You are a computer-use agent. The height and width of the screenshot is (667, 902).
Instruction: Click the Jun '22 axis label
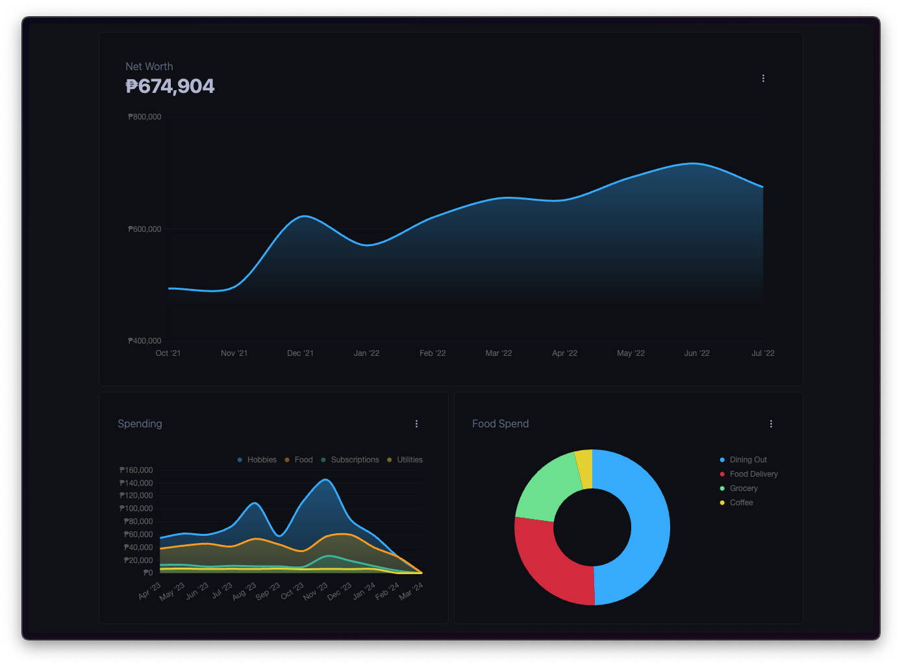697,353
